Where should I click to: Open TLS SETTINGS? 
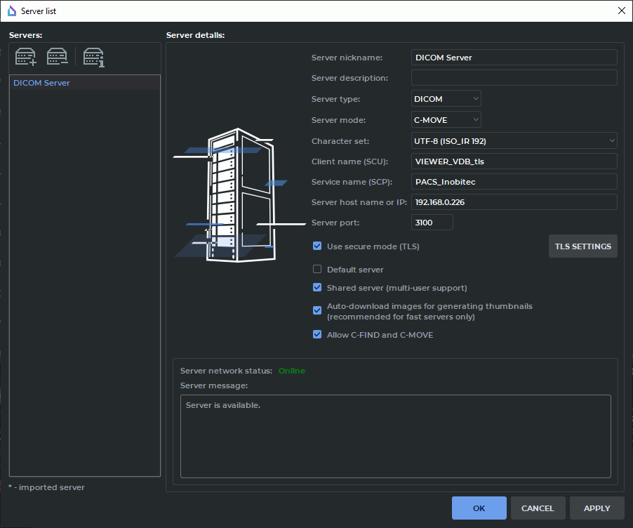coord(582,246)
